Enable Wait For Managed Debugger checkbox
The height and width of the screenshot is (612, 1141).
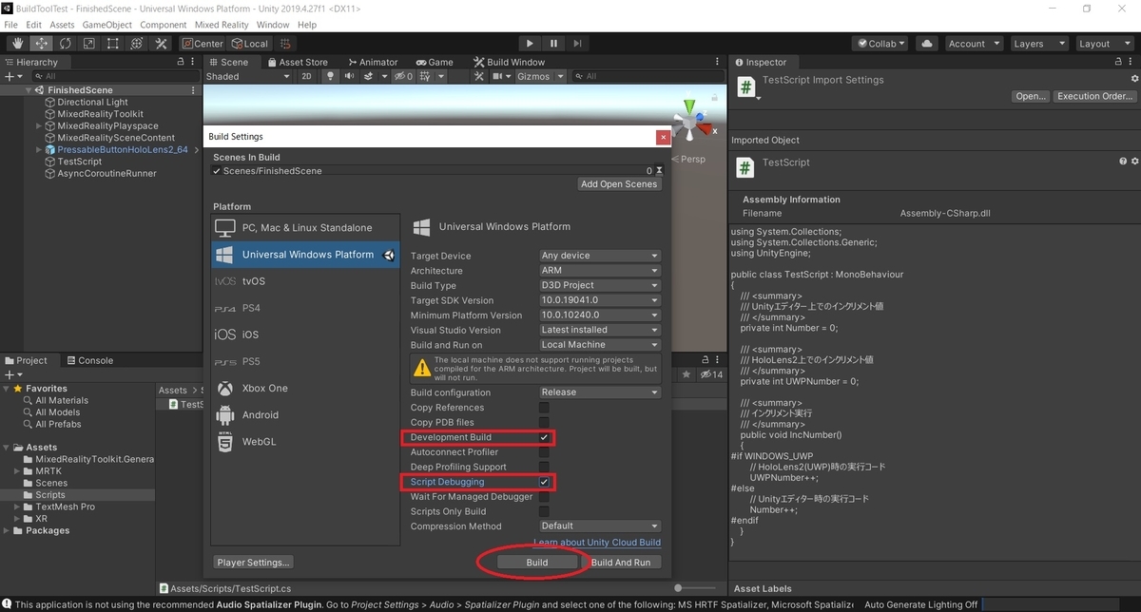(544, 497)
